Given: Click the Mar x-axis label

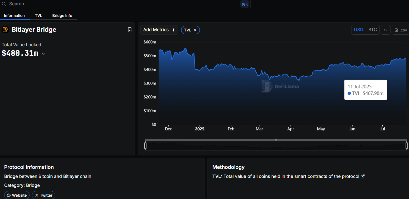Looking at the screenshot, I should [259, 129].
